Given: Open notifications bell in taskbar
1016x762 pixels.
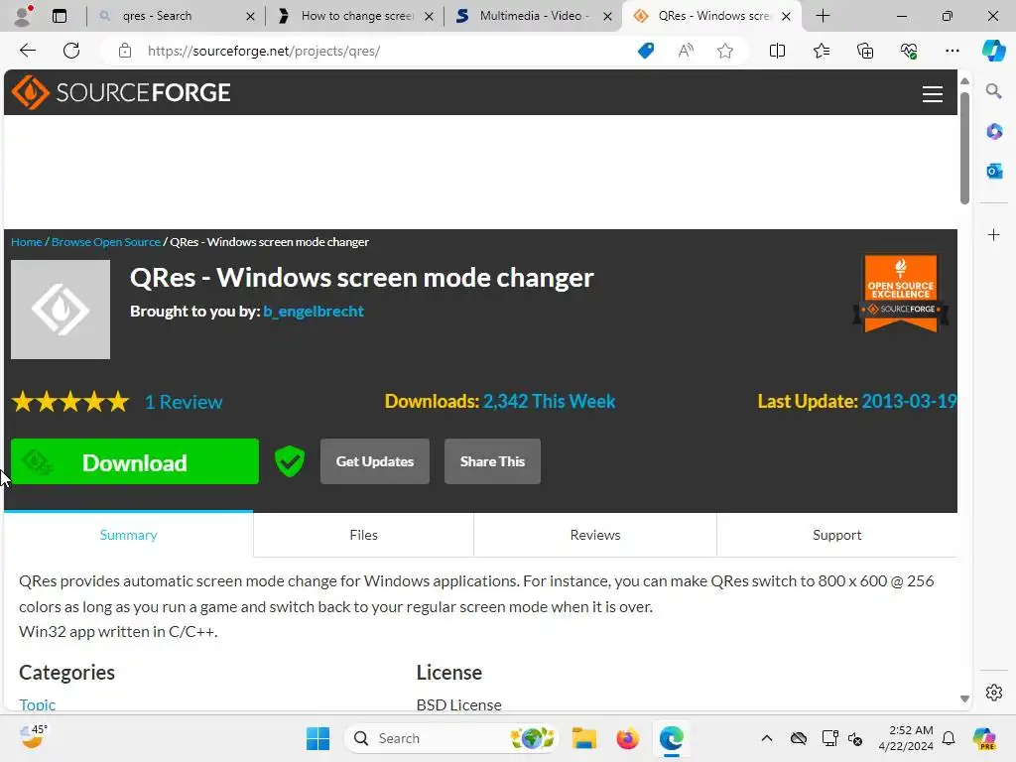Looking at the screenshot, I should (949, 738).
